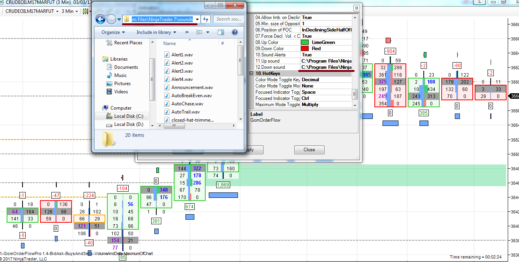Open recent pages dropdown next to forward arrow
This screenshot has width=519, height=262.
coord(118,19)
